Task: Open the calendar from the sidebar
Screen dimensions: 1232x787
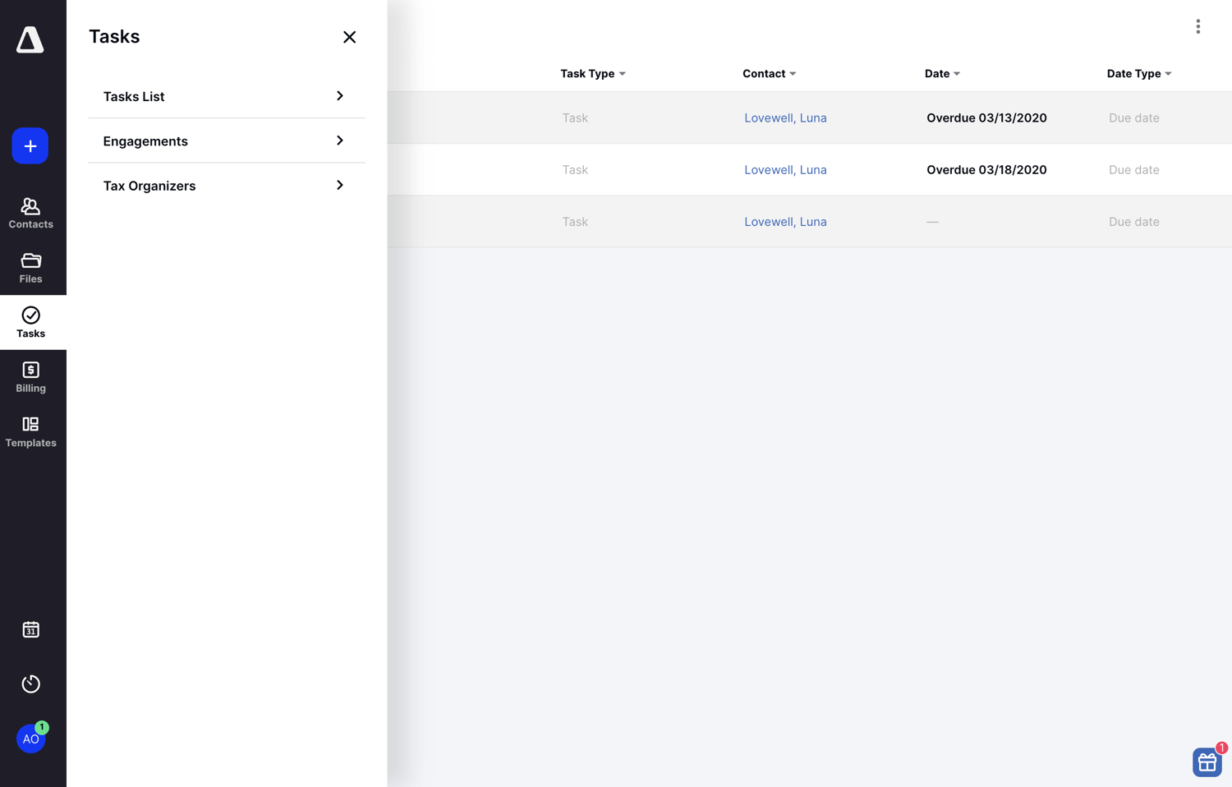Action: [x=30, y=629]
